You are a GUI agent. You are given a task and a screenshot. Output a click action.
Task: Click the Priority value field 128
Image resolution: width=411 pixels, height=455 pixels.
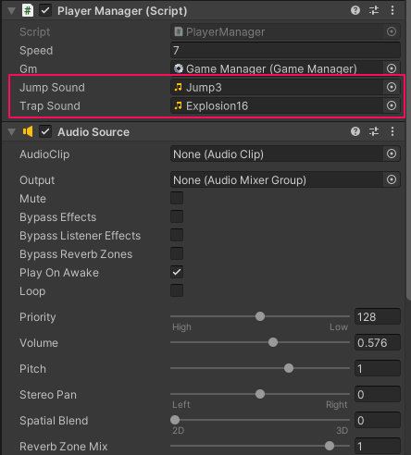pos(378,316)
